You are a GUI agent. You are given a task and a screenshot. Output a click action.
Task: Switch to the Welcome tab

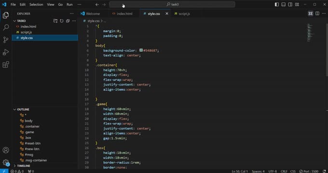click(93, 13)
